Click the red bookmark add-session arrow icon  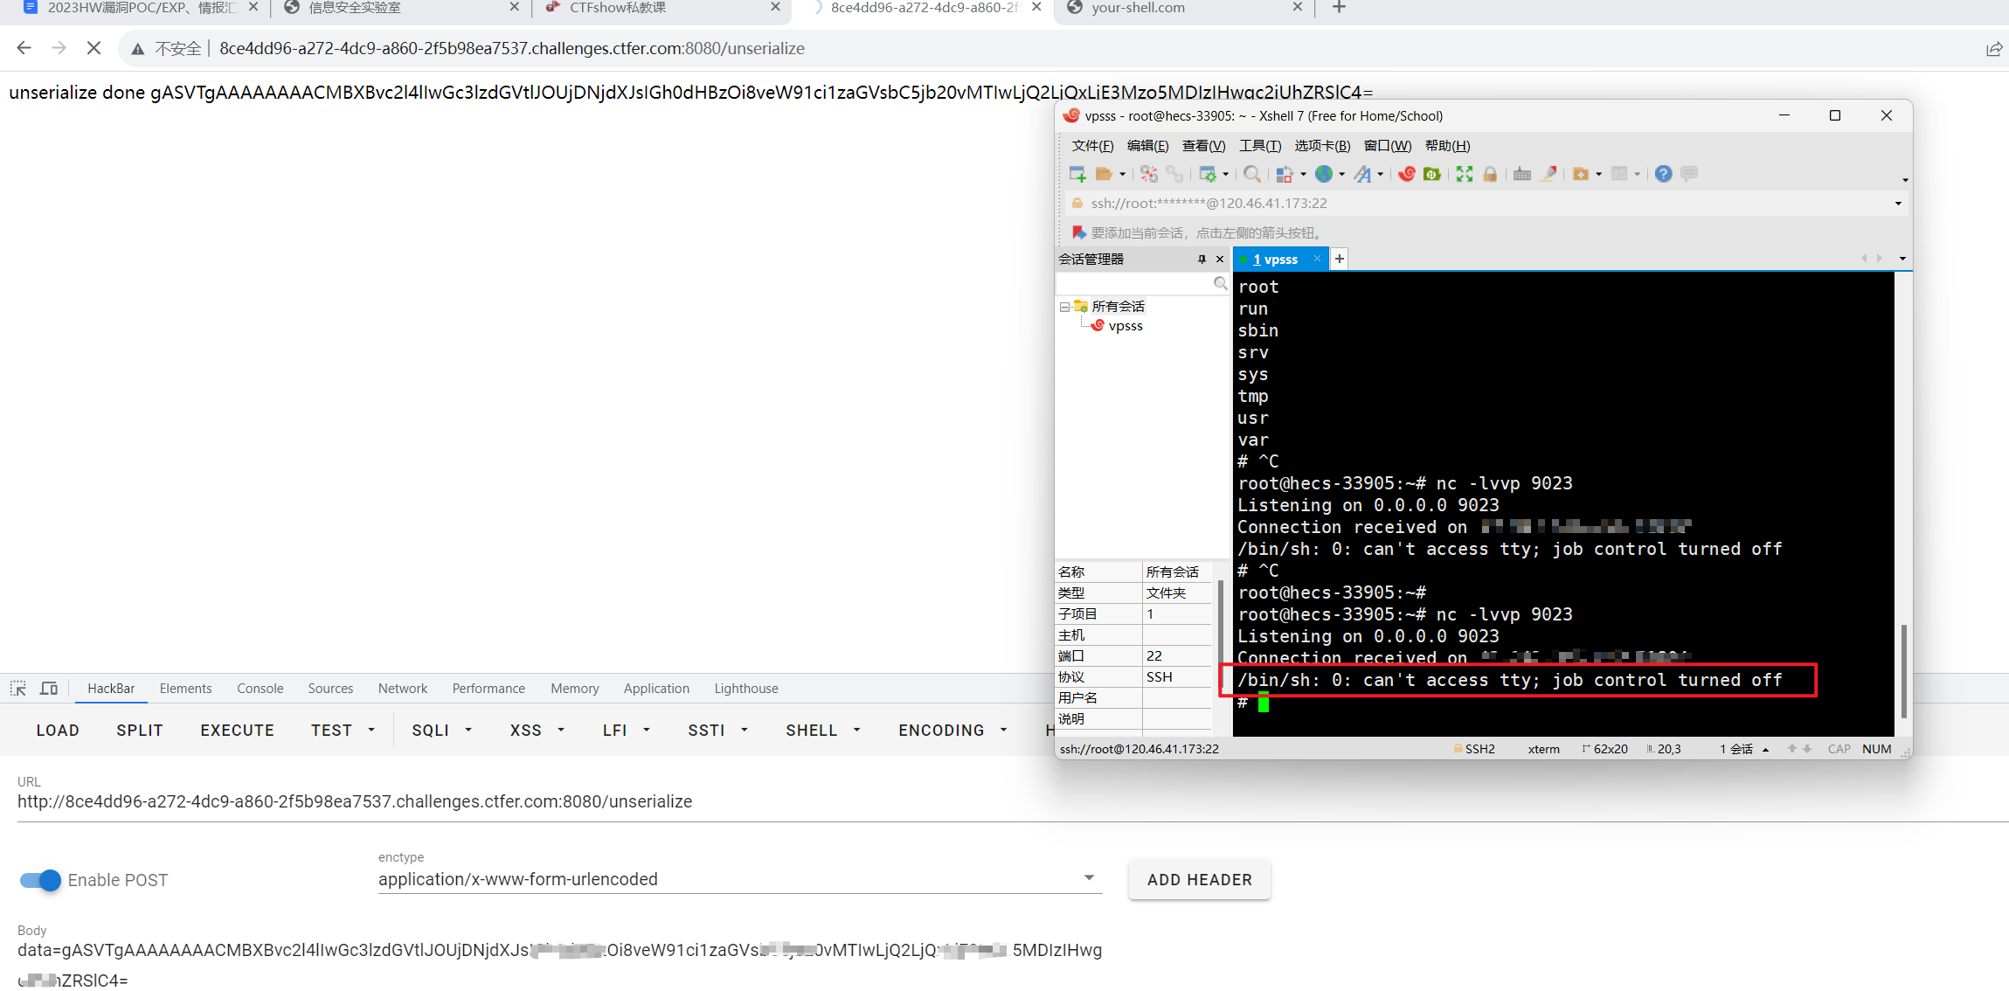1078,232
